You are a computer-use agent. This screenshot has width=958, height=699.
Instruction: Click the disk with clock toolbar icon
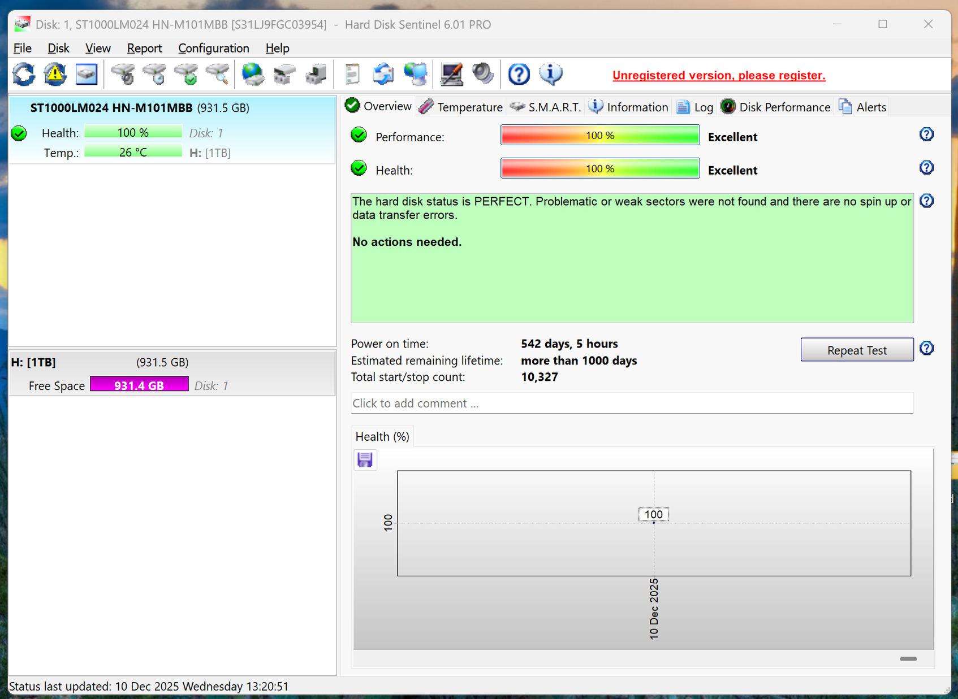tap(154, 74)
